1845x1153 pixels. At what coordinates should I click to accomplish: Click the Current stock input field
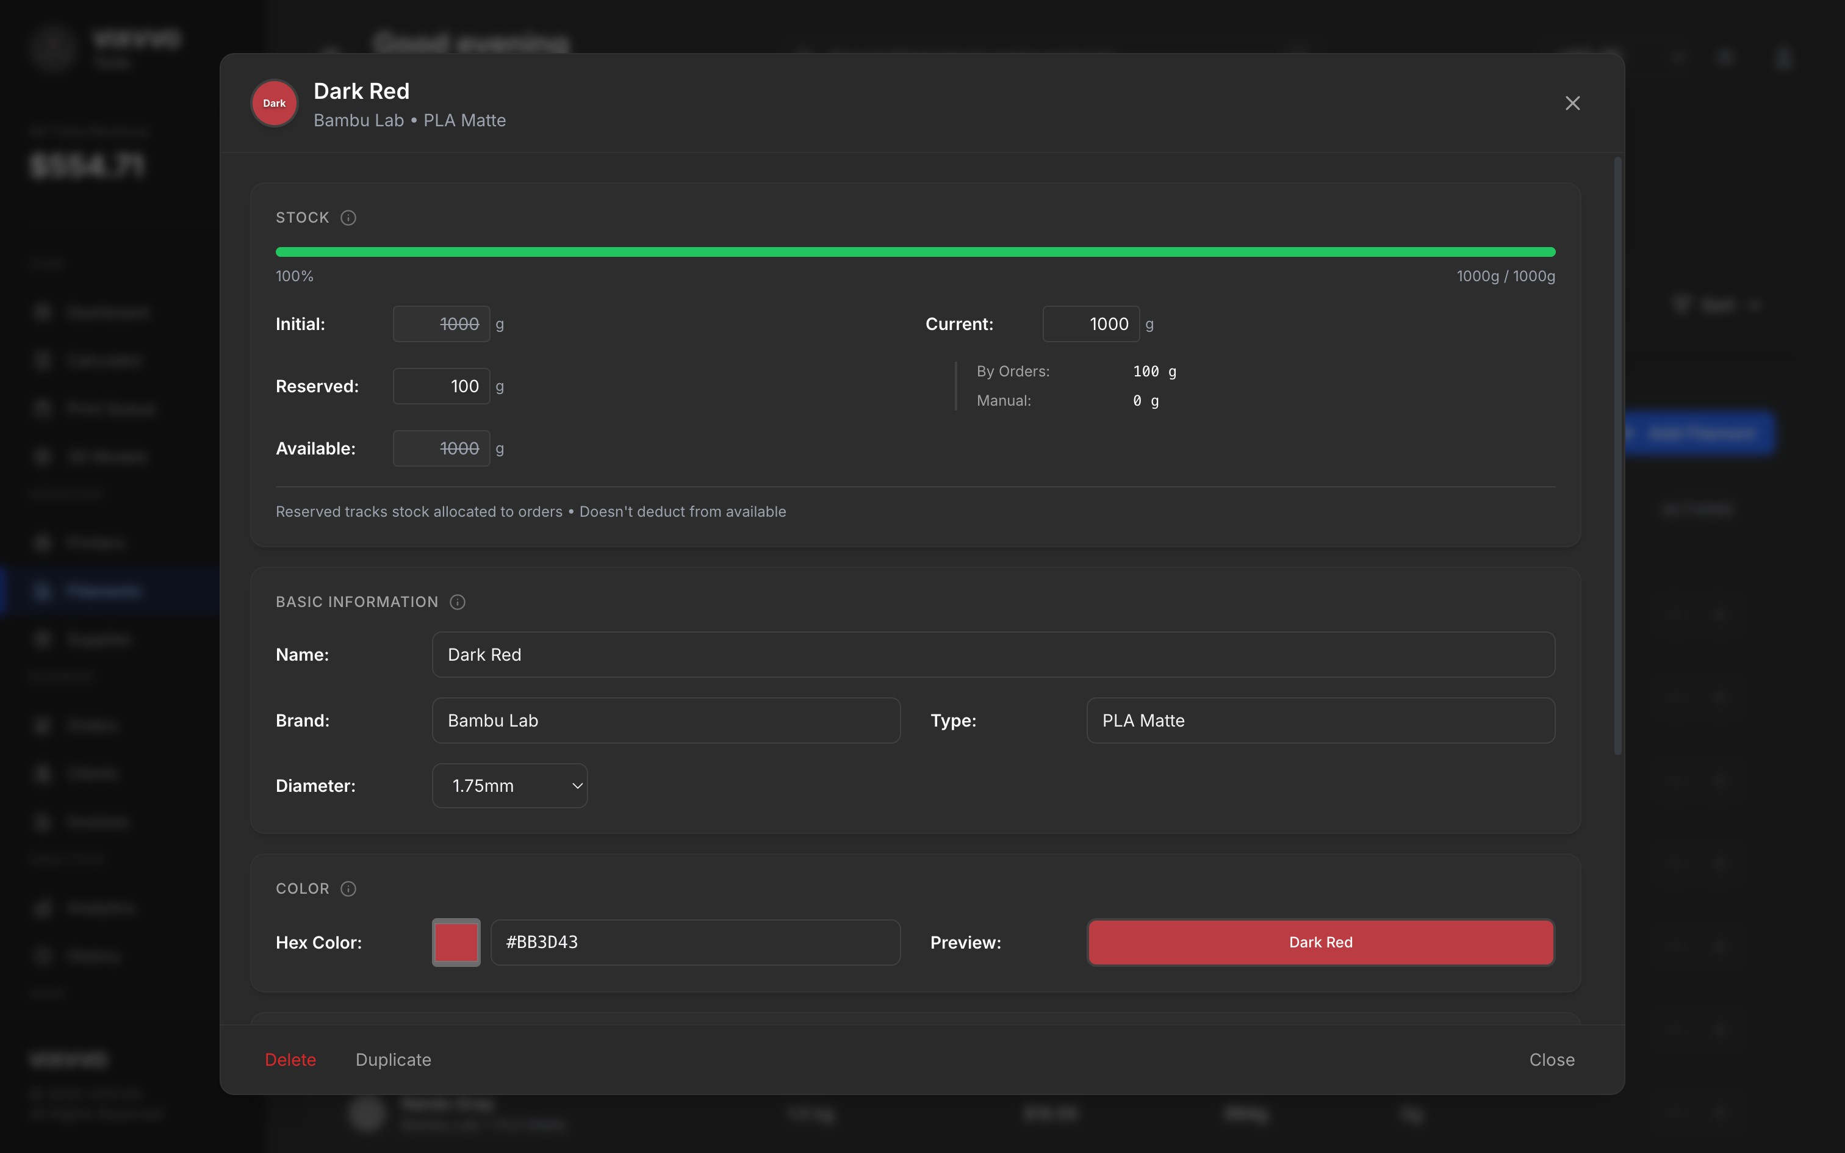[1091, 324]
